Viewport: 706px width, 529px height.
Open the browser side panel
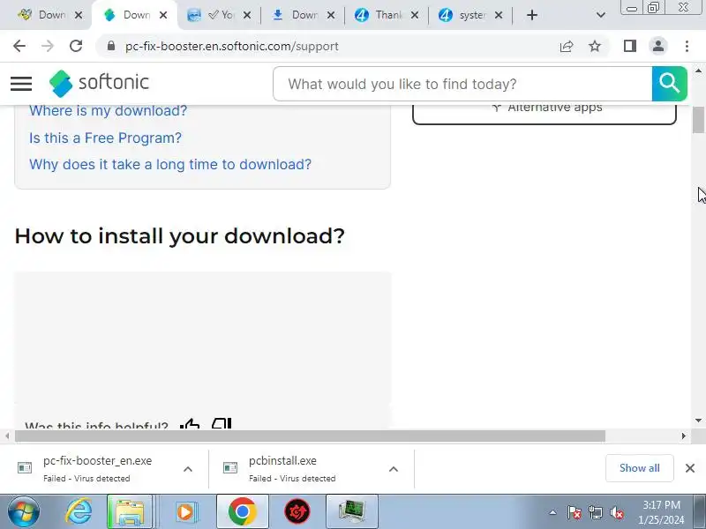[630, 46]
